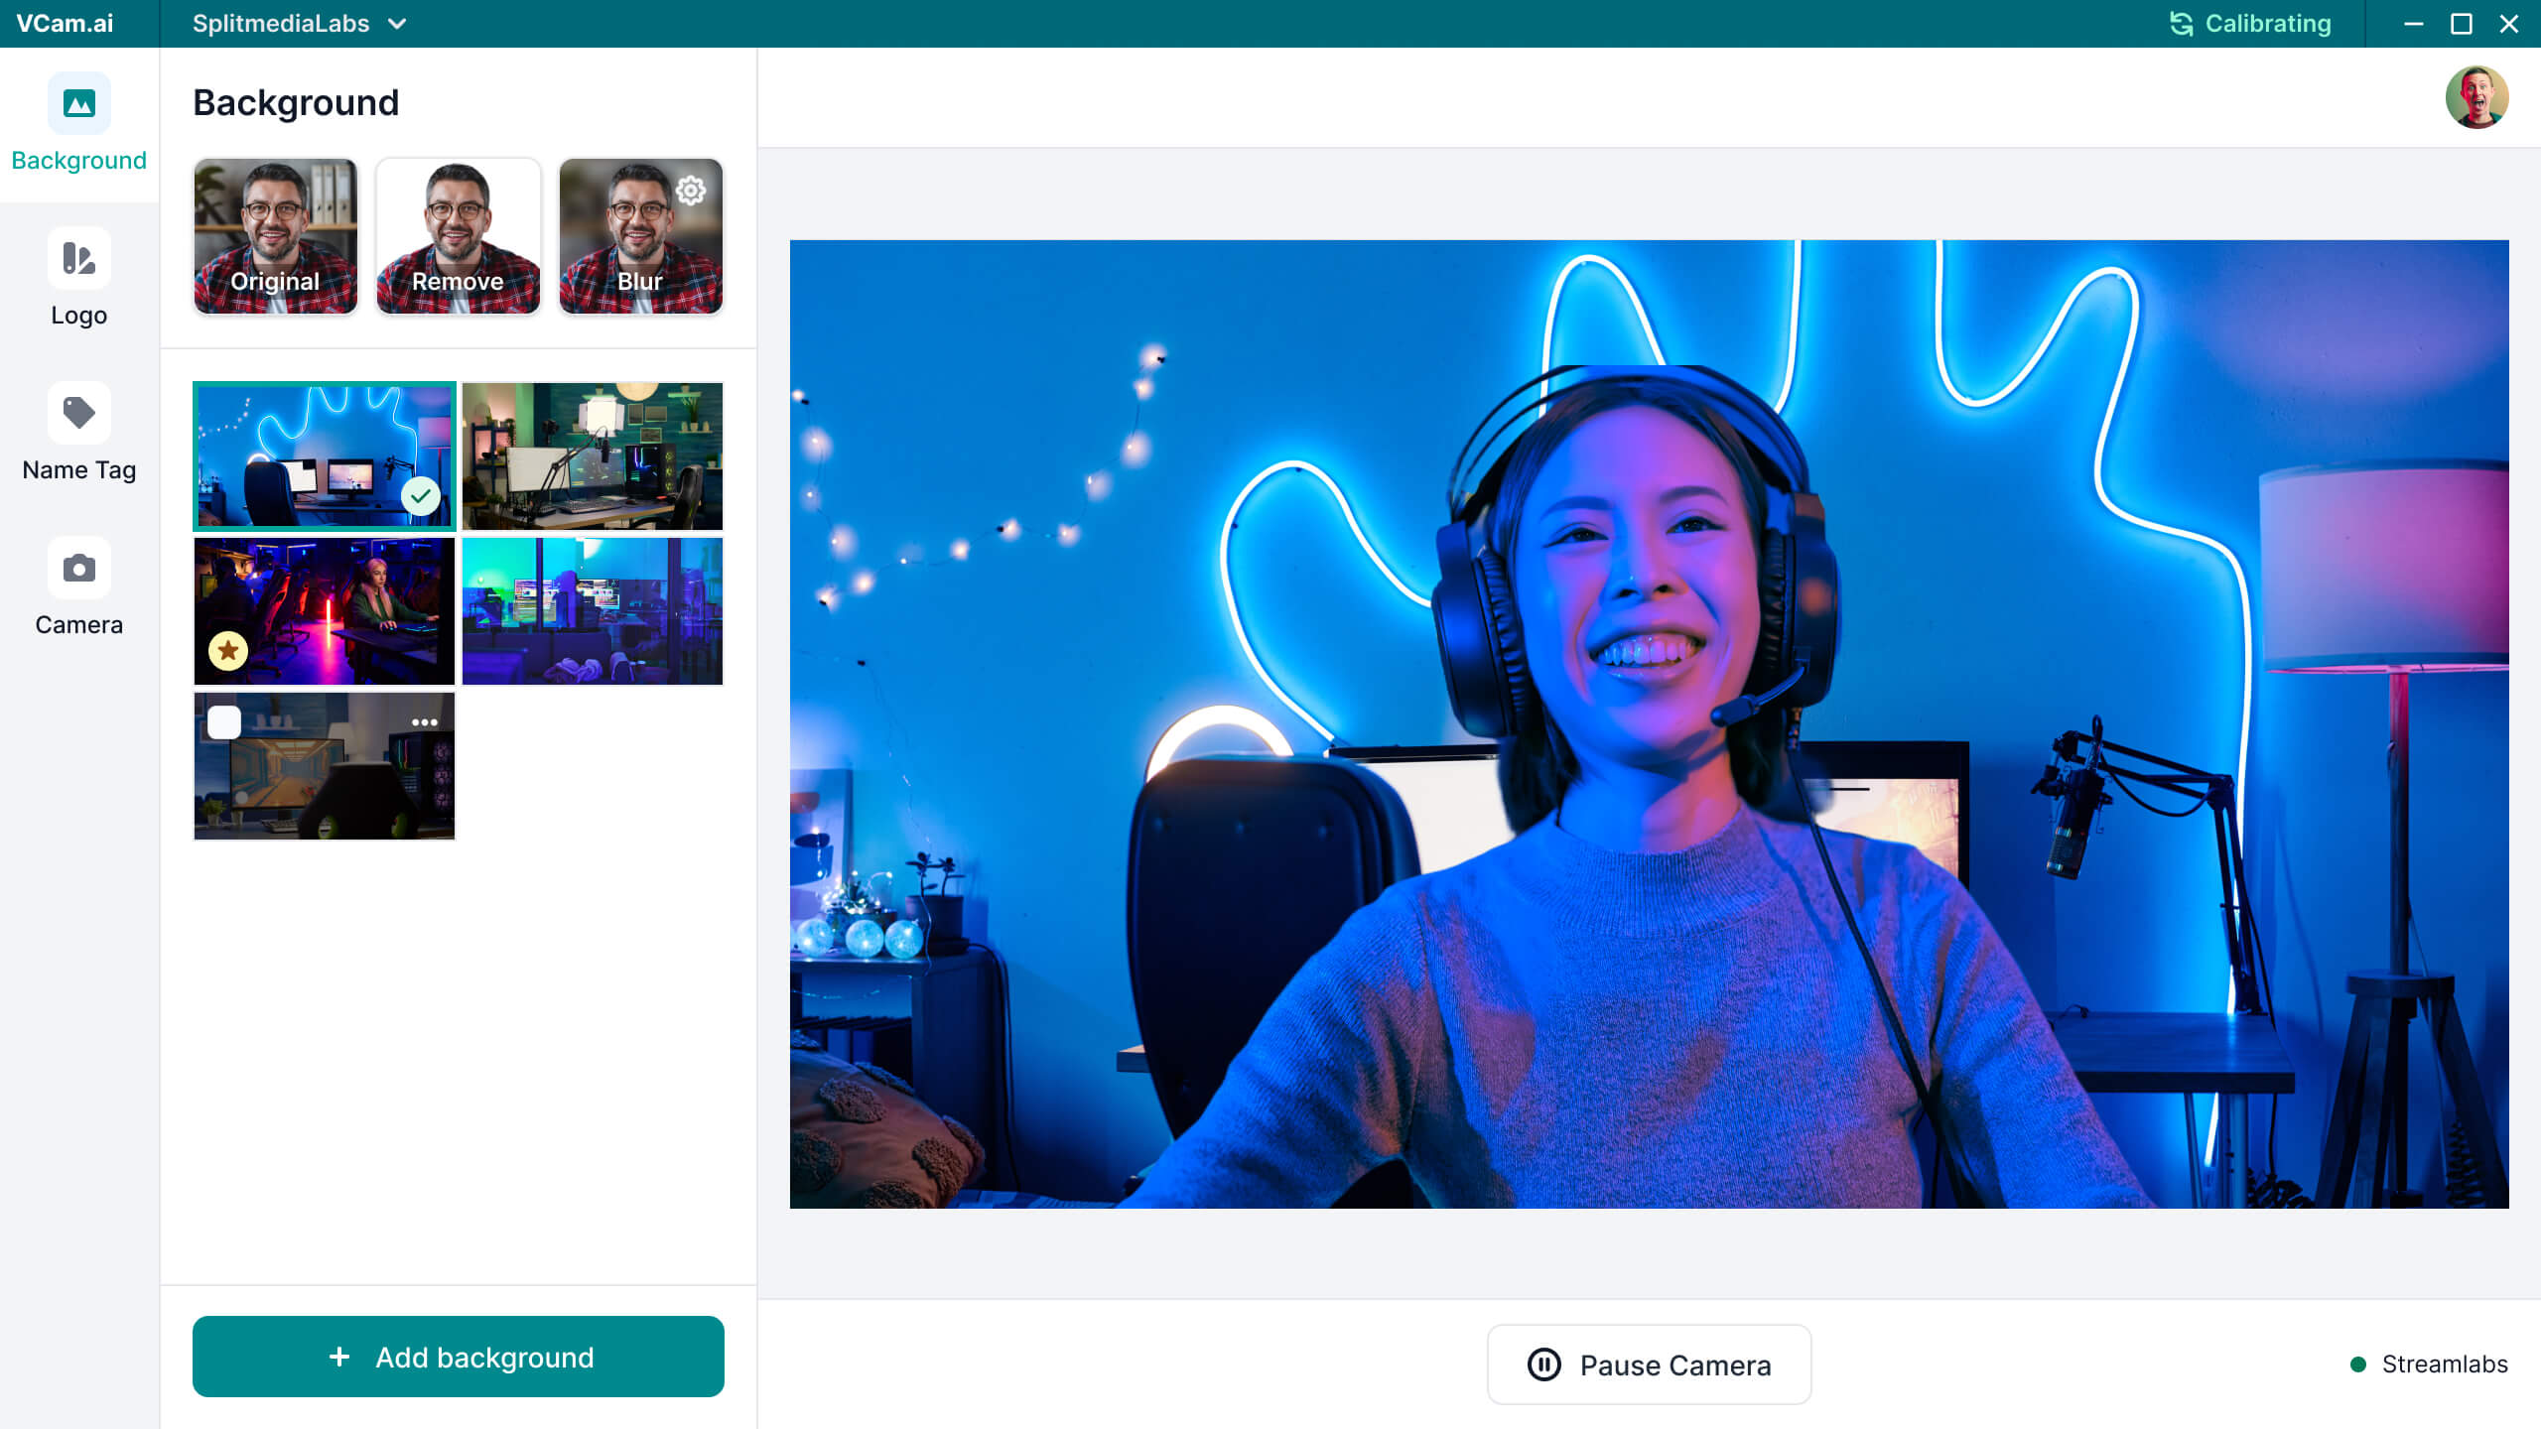Screen dimensions: 2541x1429
Task: Select Original background mode
Action: click(x=275, y=236)
